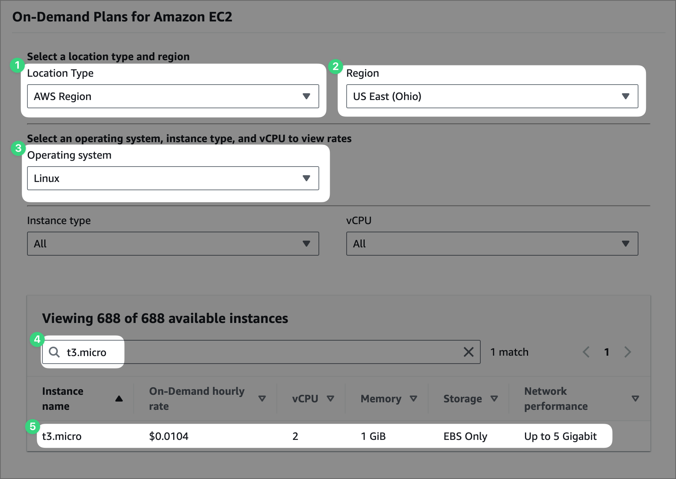Open the vCPU filter dropdown

[492, 244]
